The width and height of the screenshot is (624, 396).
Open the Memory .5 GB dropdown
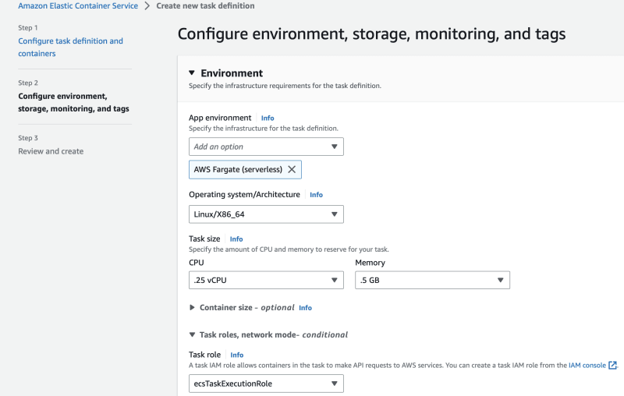pyautogui.click(x=433, y=281)
